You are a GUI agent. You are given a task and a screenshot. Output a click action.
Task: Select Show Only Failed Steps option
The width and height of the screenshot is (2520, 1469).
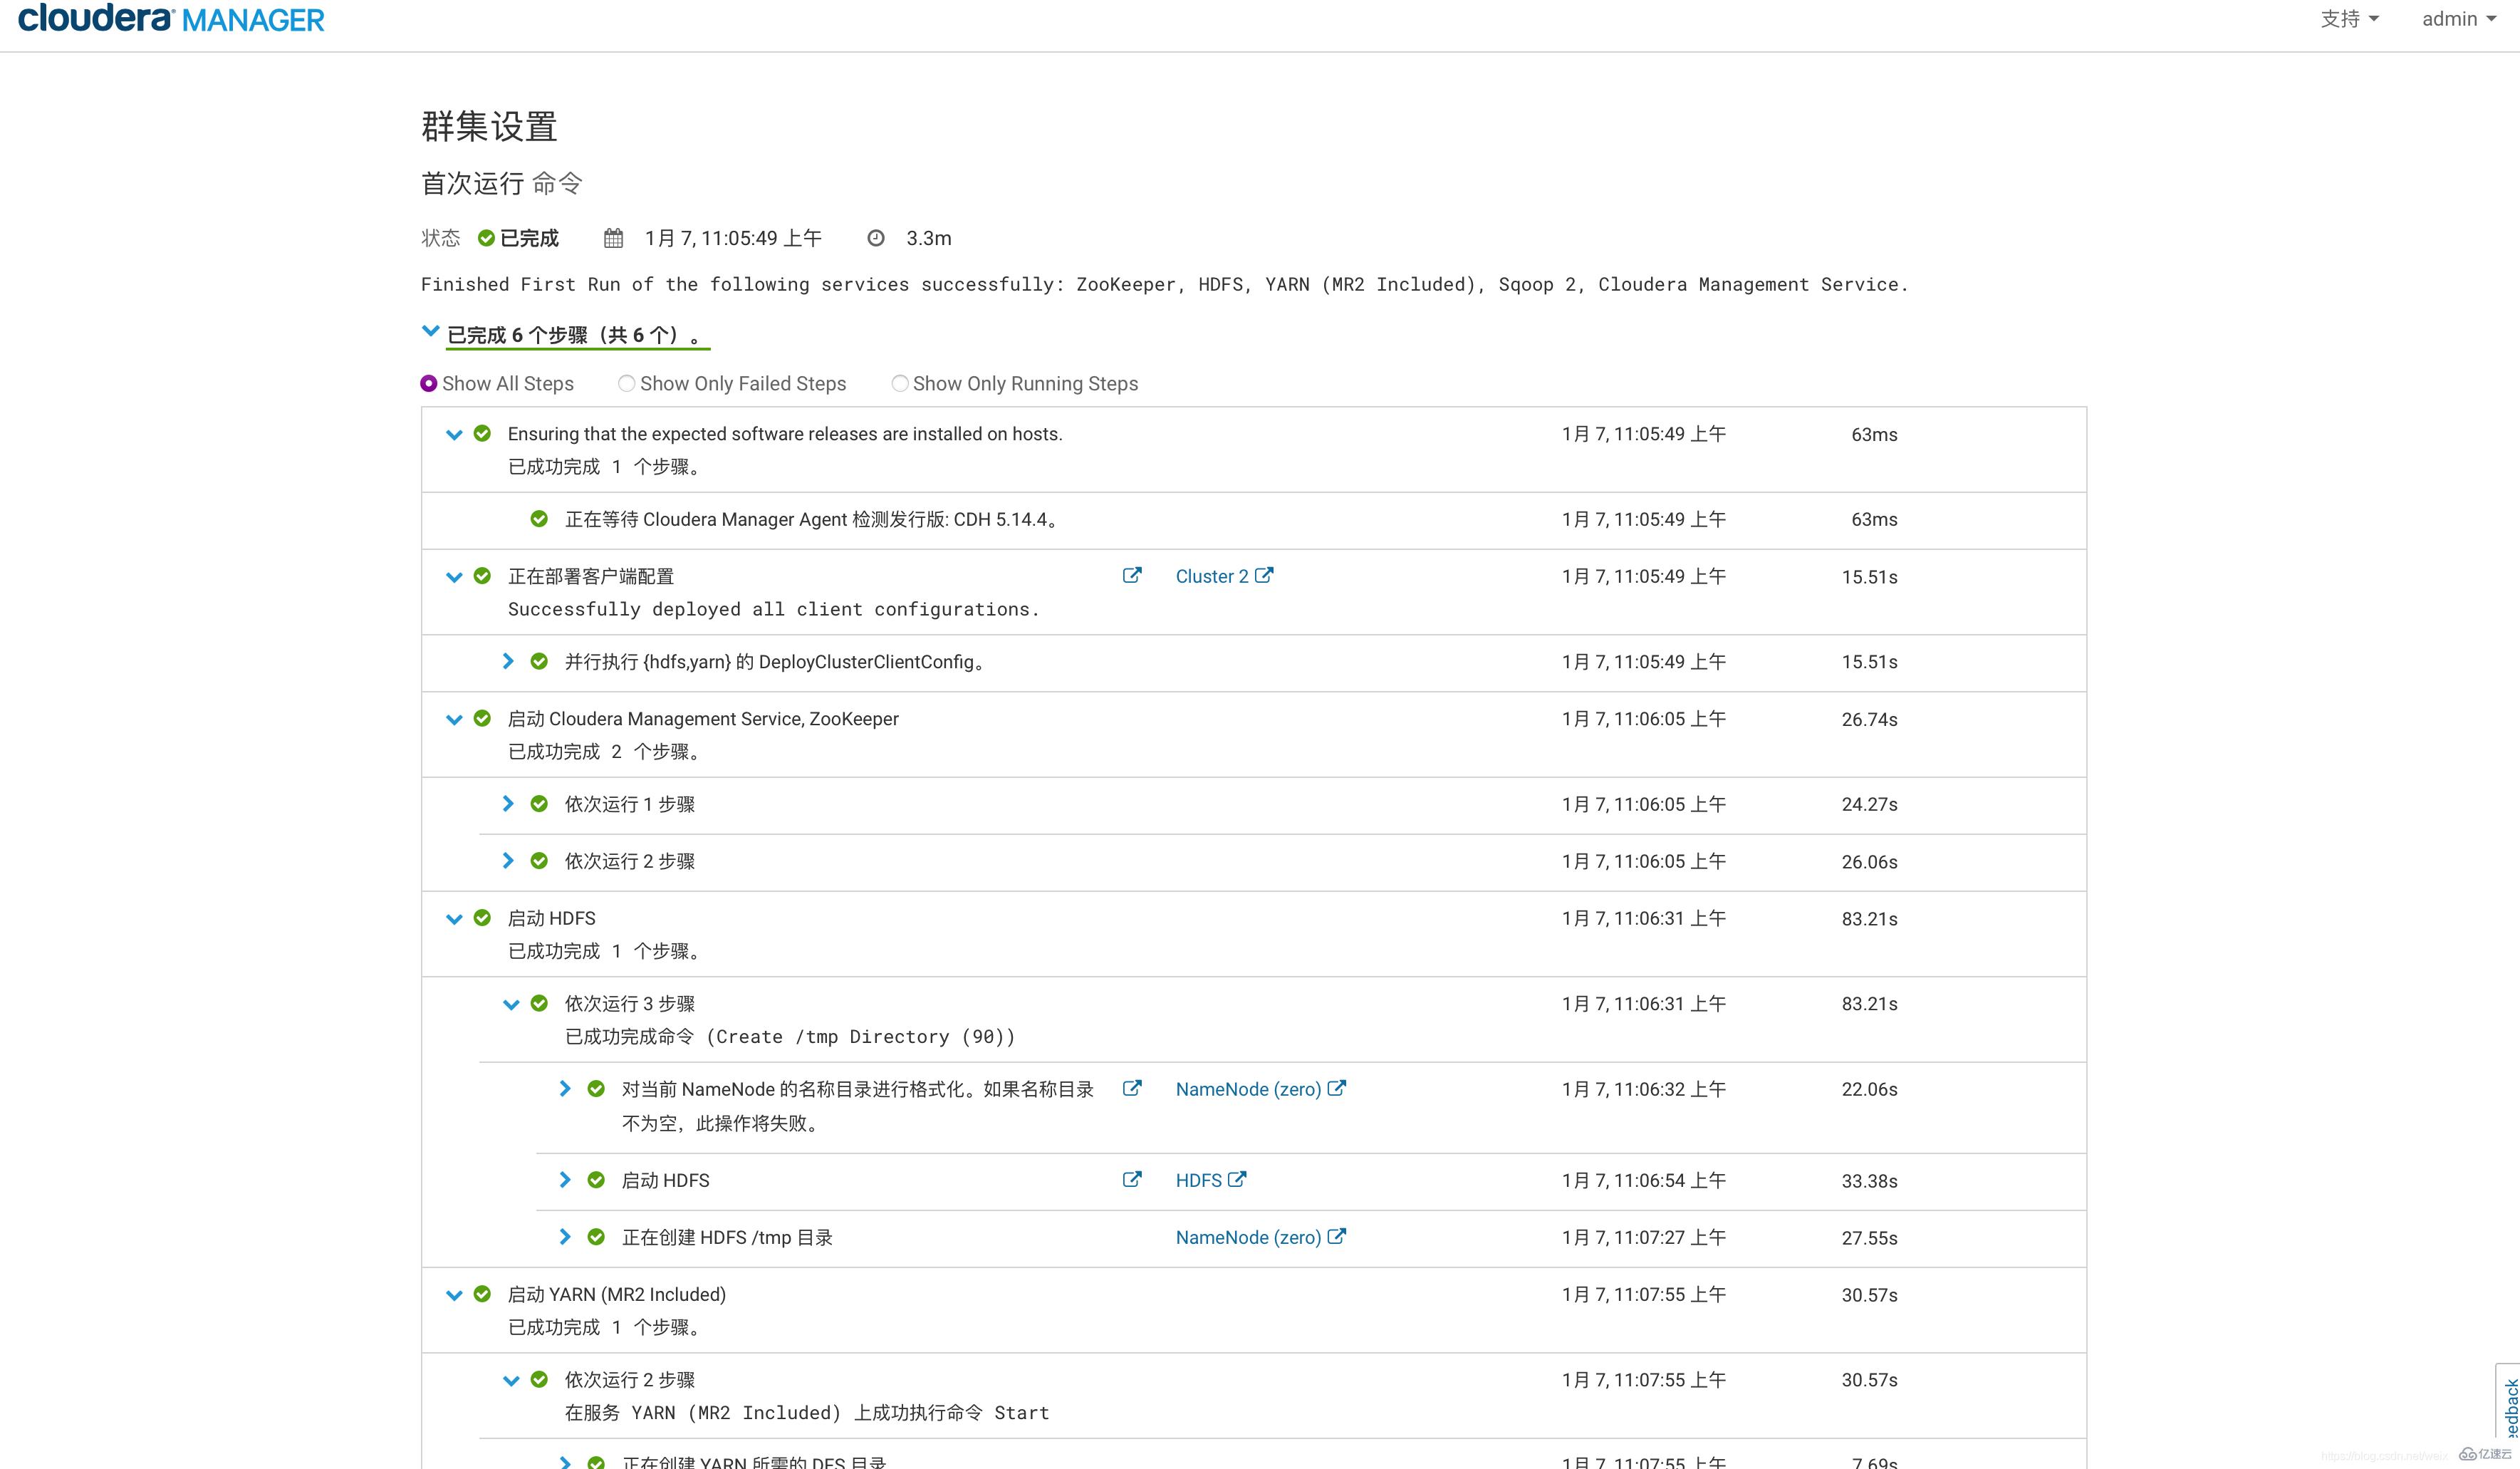click(x=626, y=383)
